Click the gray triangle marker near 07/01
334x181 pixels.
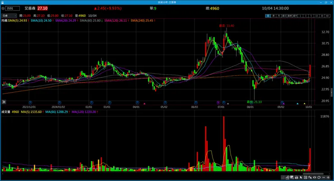228,104
